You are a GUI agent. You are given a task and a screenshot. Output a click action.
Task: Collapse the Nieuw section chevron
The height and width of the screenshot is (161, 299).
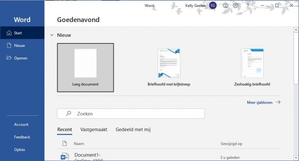[x=52, y=35]
